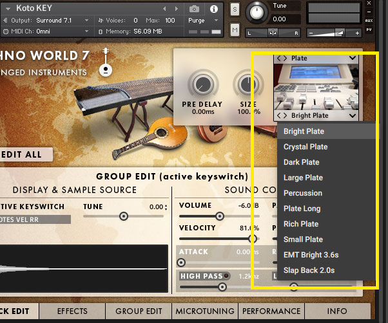Choose Plate Long reverb preset
The image size is (388, 323).
pos(326,208)
